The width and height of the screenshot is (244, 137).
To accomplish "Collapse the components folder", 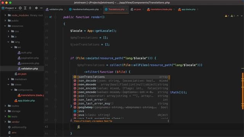I will (12, 90).
